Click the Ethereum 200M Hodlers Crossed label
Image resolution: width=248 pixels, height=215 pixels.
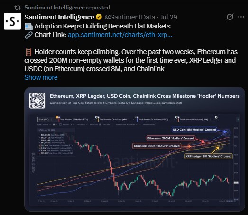click(x=171, y=138)
